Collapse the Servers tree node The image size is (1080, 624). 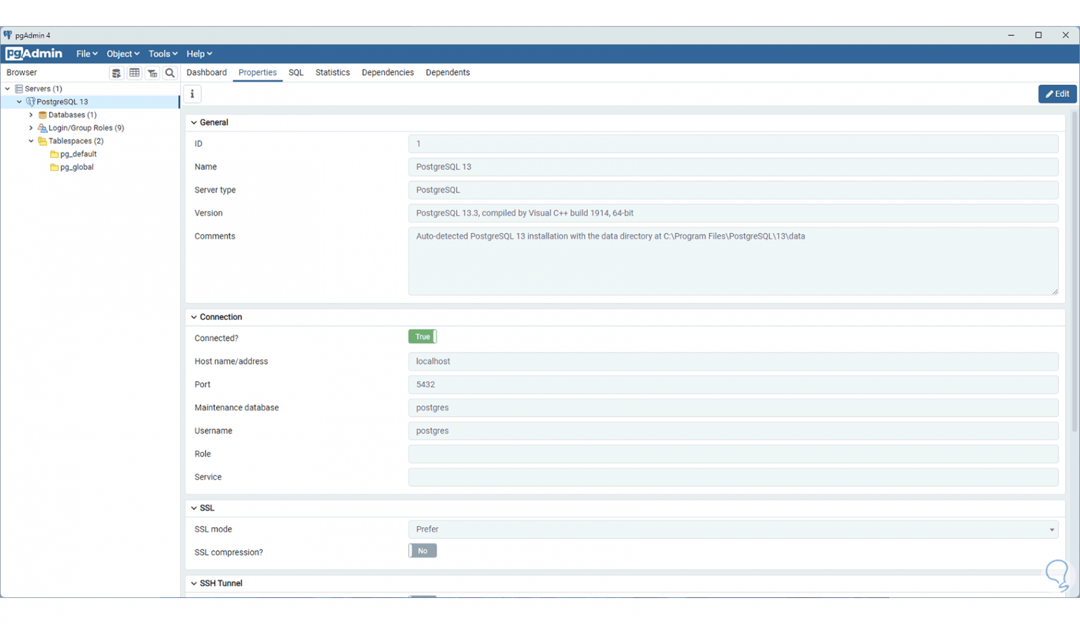pos(8,88)
